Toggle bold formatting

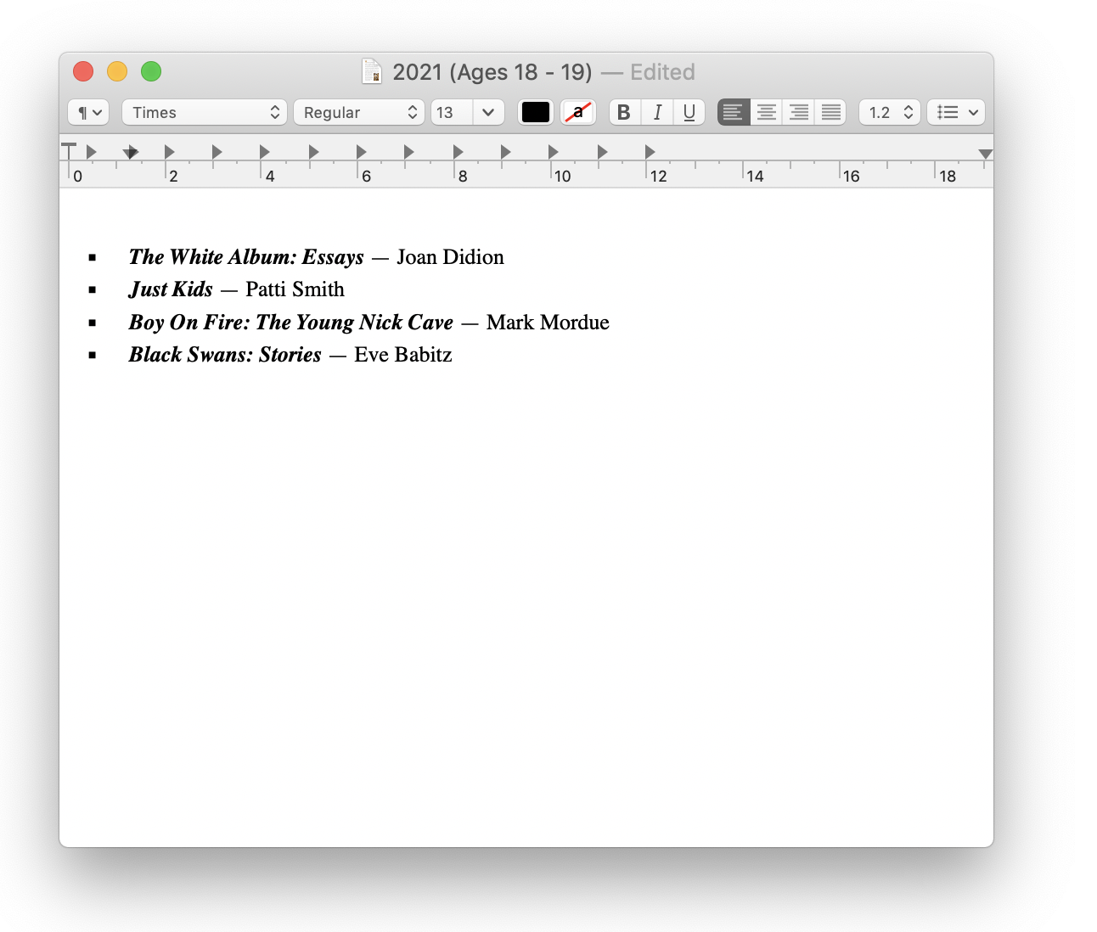[x=624, y=112]
